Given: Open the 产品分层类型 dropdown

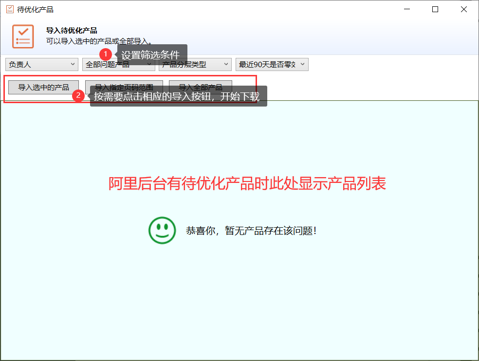Looking at the screenshot, I should click(195, 64).
